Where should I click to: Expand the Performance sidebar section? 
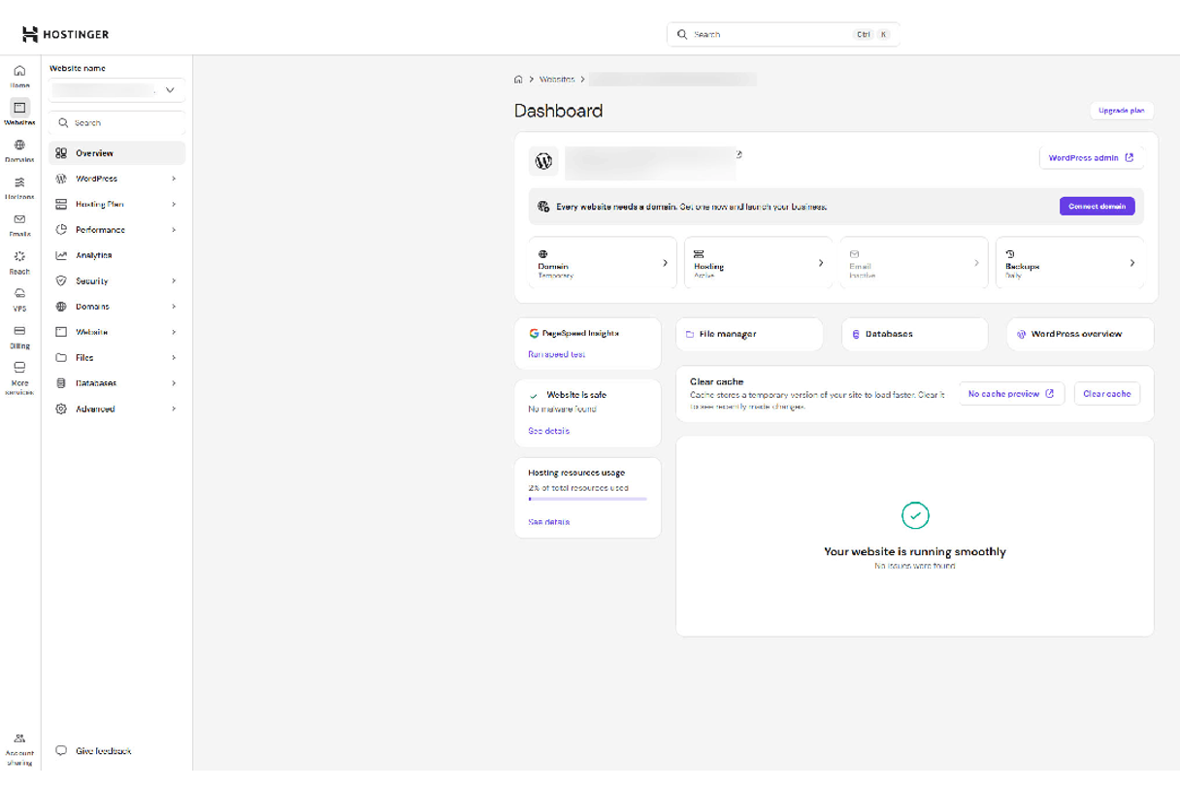pyautogui.click(x=116, y=230)
